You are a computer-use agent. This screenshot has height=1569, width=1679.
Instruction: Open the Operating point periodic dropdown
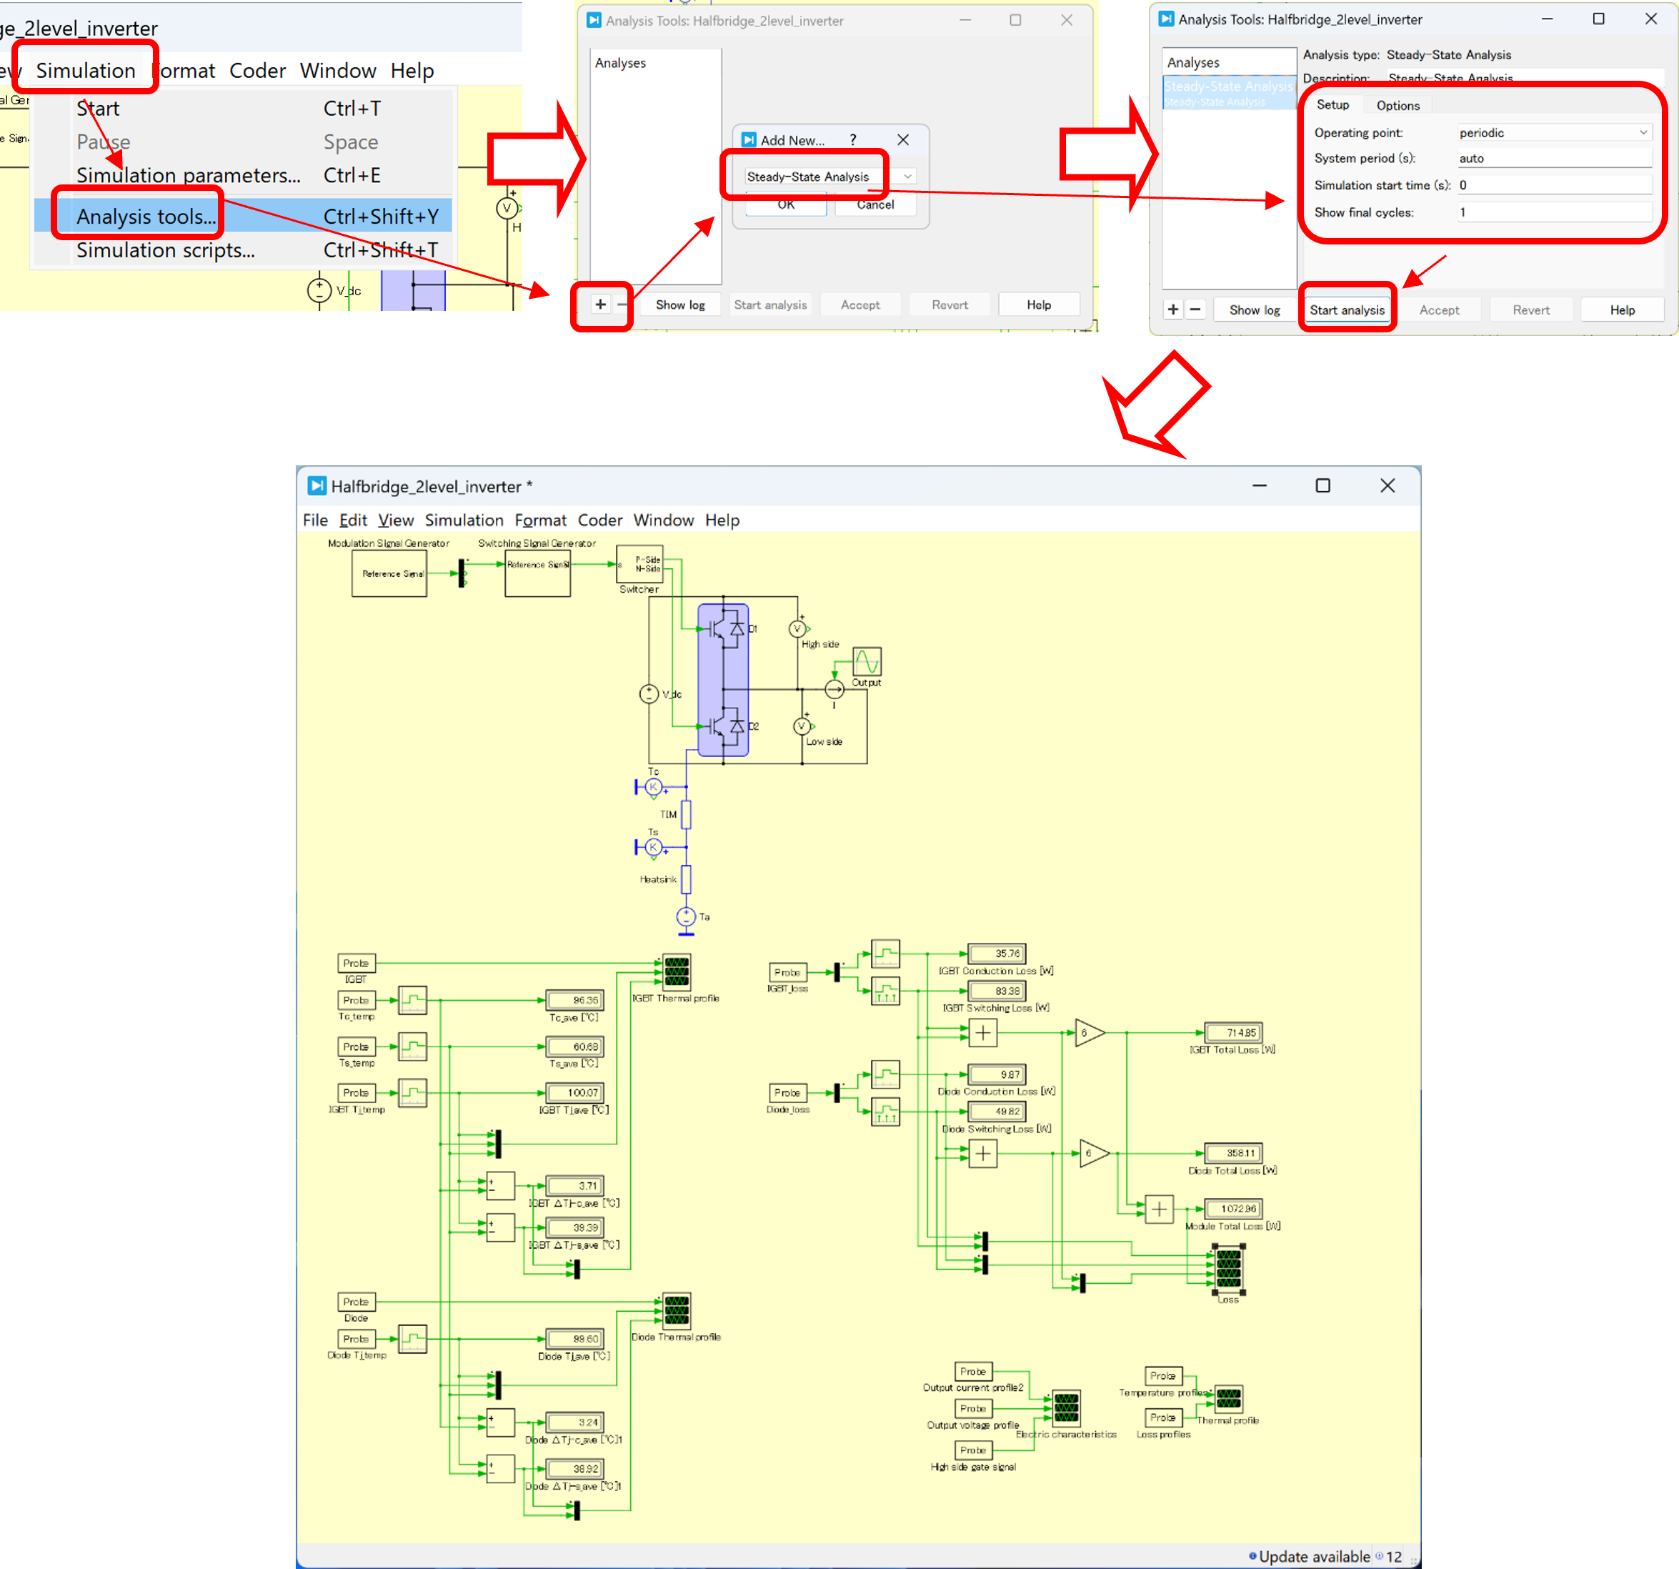click(1553, 133)
